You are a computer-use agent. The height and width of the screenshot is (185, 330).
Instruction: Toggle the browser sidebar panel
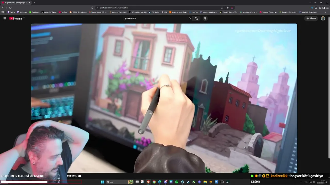(x=324, y=8)
